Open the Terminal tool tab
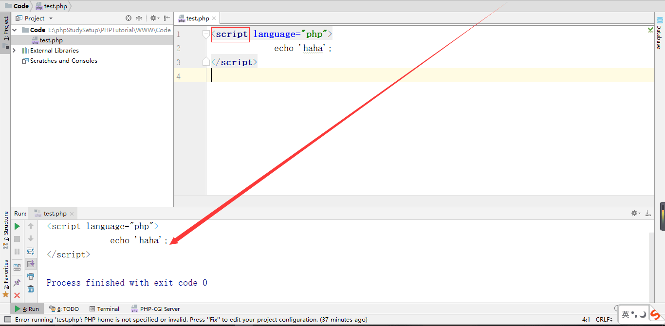The width and height of the screenshot is (665, 326). point(104,308)
